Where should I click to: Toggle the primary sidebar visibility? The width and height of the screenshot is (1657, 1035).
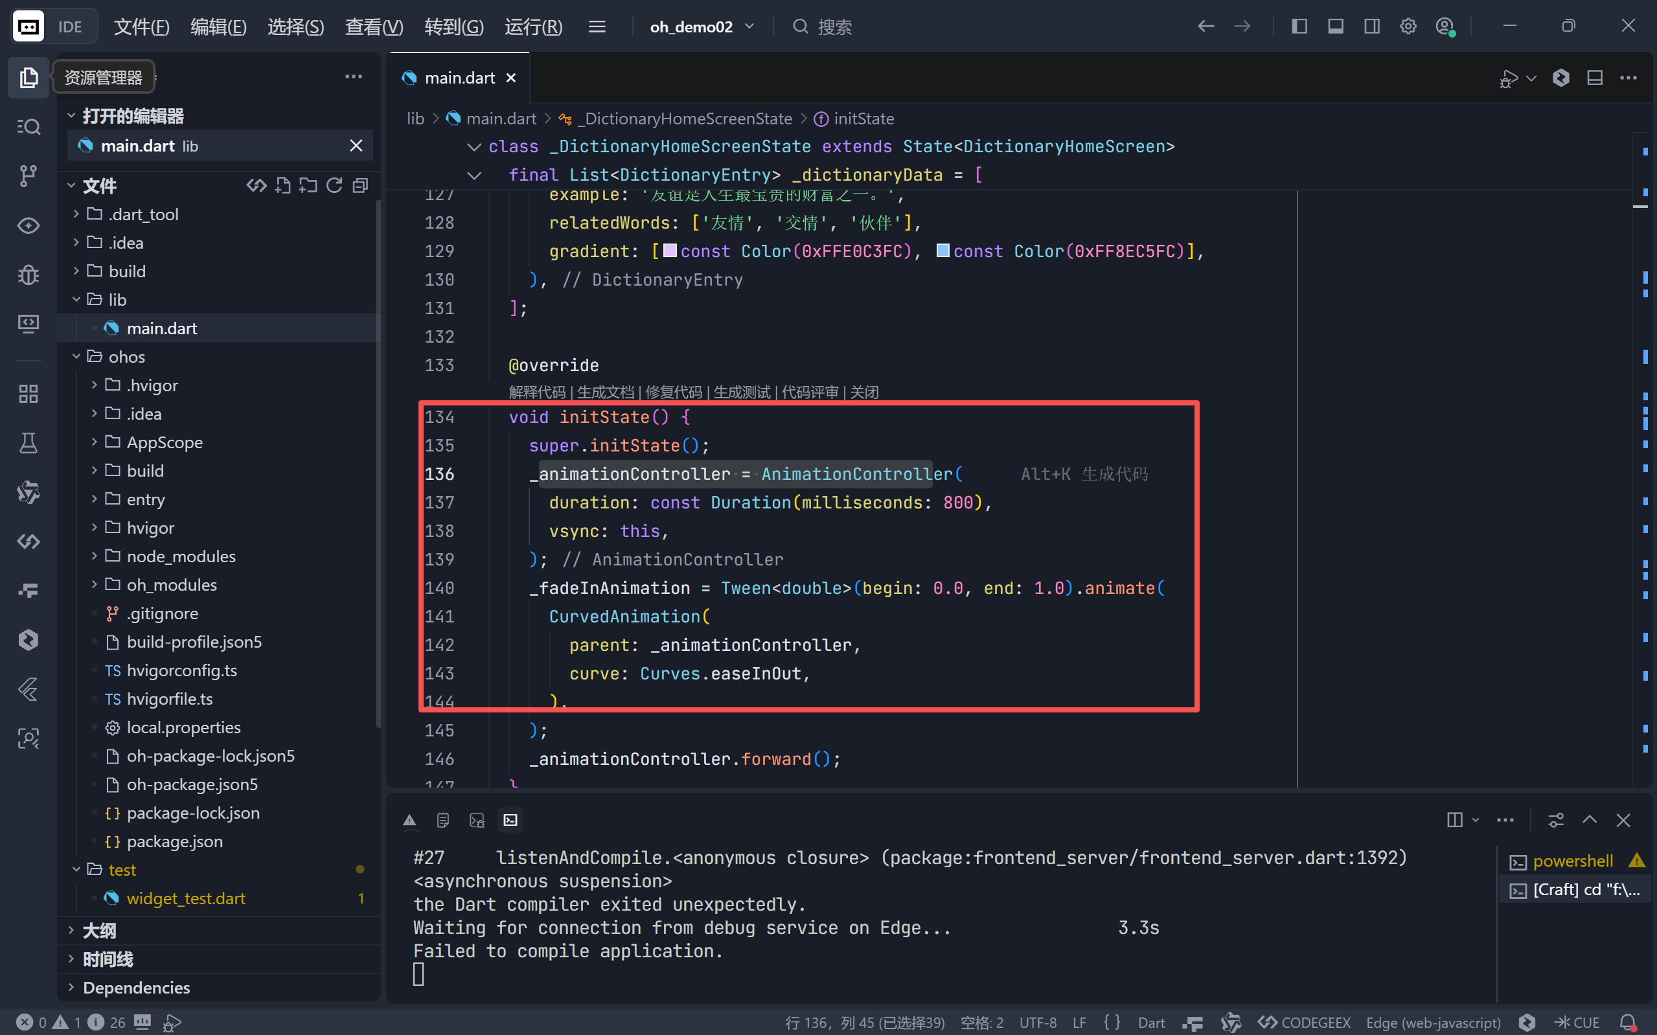[x=1299, y=27]
